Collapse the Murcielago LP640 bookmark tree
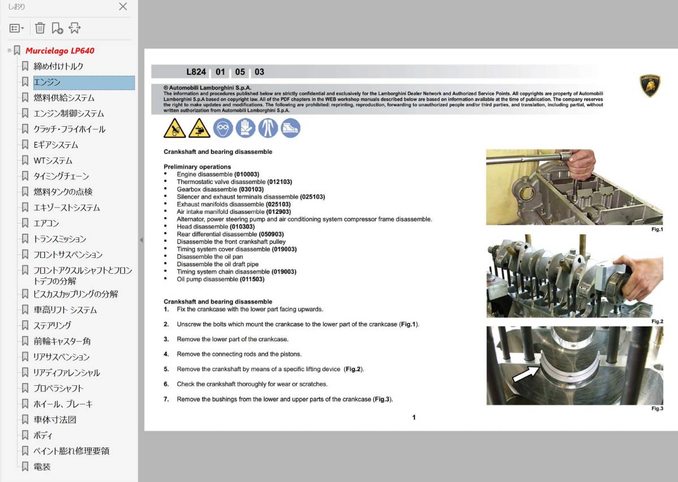This screenshot has width=678, height=482. pyautogui.click(x=9, y=50)
